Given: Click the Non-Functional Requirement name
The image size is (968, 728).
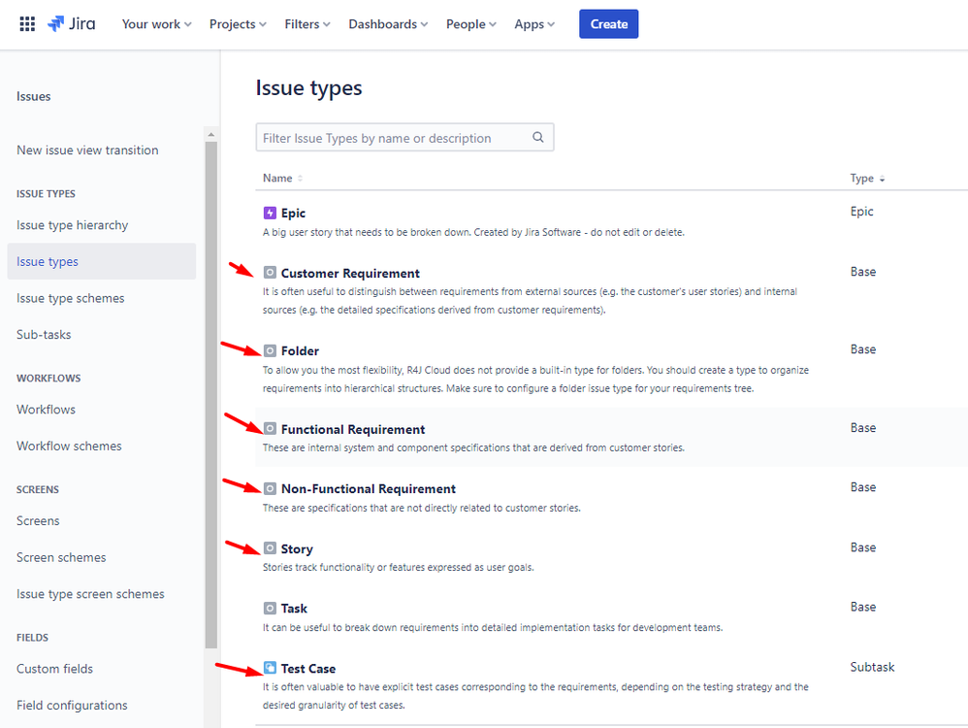Looking at the screenshot, I should [369, 489].
